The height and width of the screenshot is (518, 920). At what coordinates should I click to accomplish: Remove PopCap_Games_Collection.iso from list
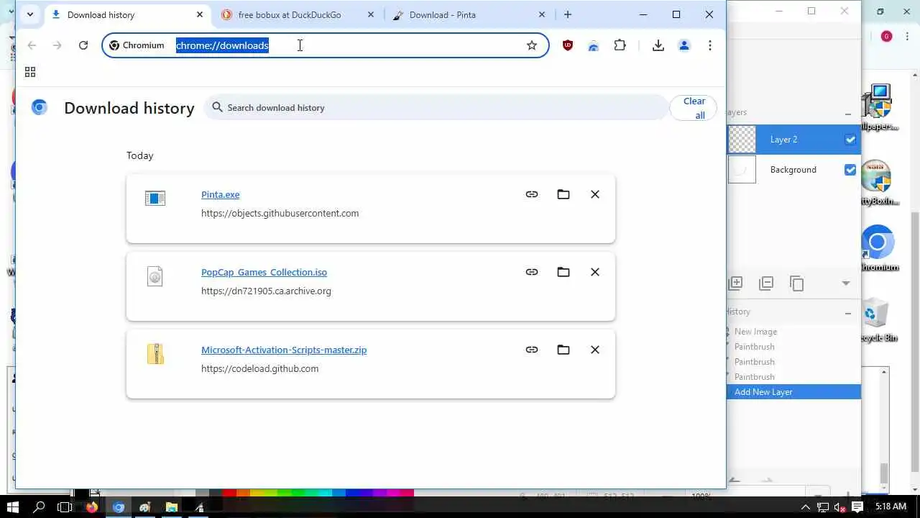(595, 272)
